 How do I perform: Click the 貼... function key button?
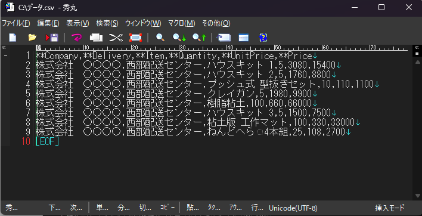[193, 208]
